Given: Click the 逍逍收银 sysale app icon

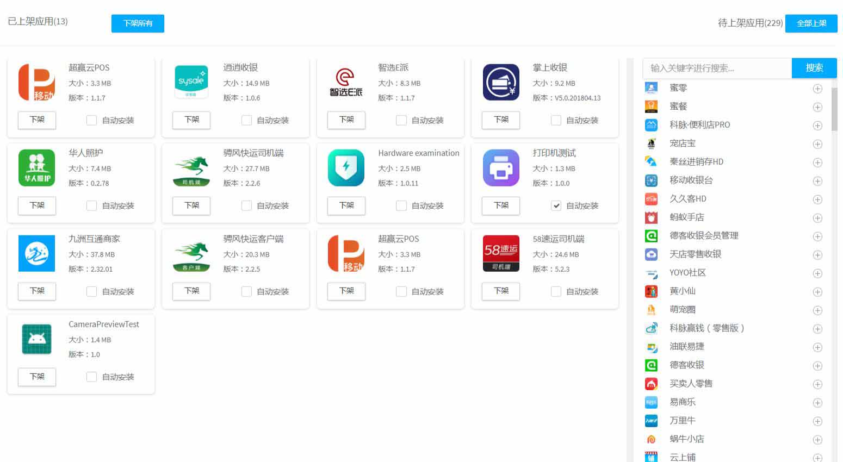Looking at the screenshot, I should click(x=191, y=82).
